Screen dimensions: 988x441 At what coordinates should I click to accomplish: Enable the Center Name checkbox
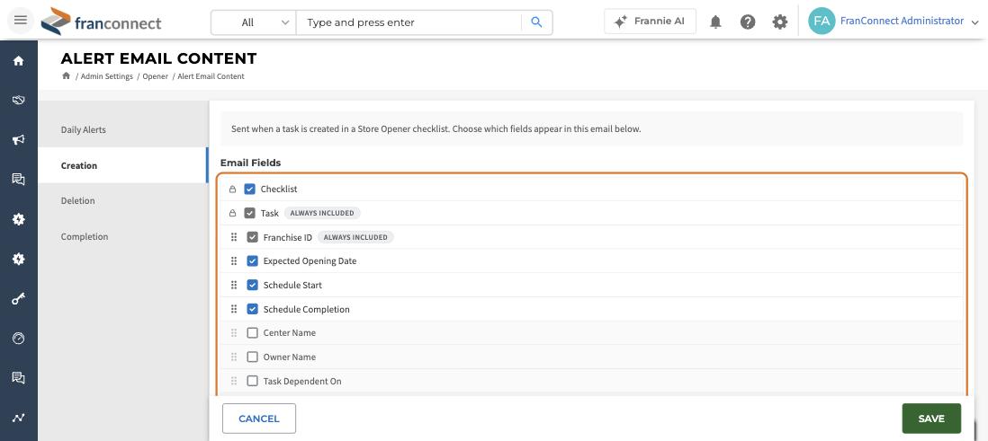[252, 333]
